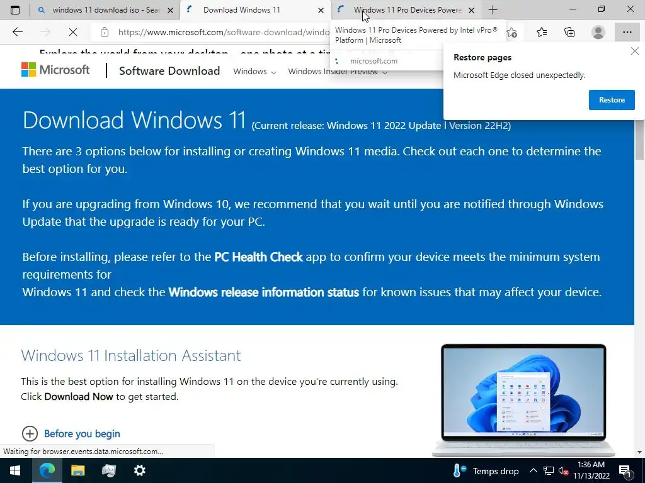Open the Server Manager taskbar icon
The height and width of the screenshot is (483, 645).
click(108, 470)
